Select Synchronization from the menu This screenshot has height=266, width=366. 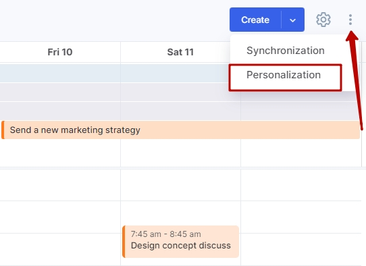(286, 51)
